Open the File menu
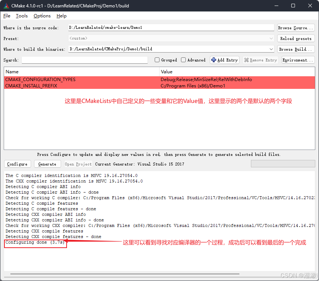 pyautogui.click(x=7, y=16)
